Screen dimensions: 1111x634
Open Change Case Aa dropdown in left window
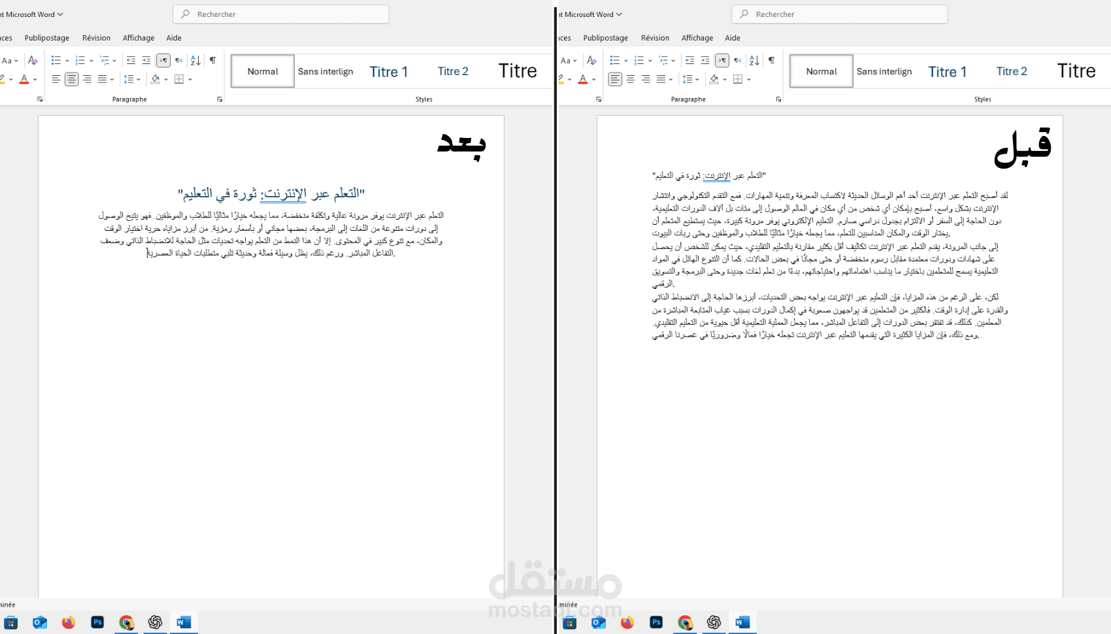pyautogui.click(x=10, y=60)
